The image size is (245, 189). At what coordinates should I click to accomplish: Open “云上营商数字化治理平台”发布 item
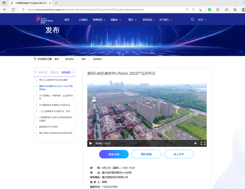click(x=55, y=111)
